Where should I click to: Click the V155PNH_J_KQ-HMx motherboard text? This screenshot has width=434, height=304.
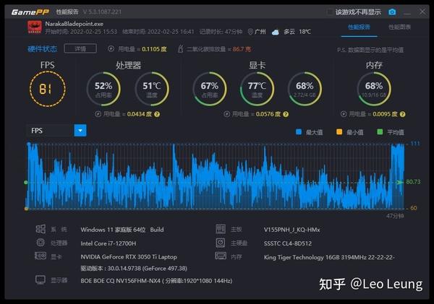(292, 230)
